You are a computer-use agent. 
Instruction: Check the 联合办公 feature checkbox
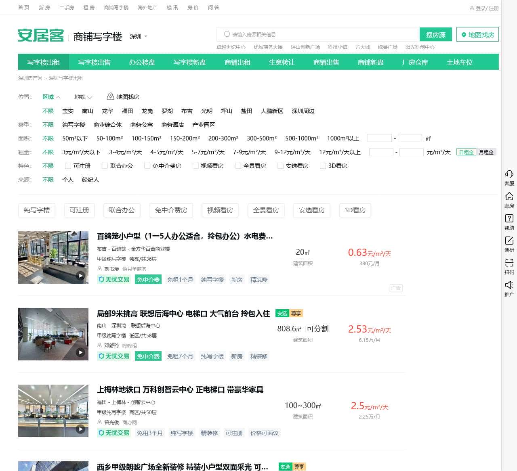(x=105, y=166)
